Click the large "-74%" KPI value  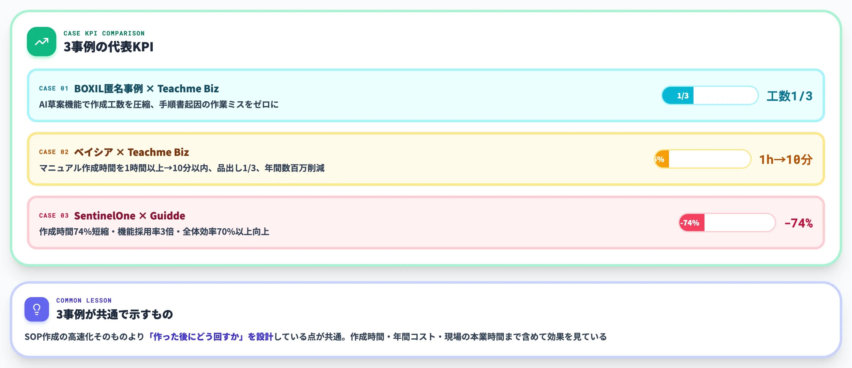[x=798, y=223]
